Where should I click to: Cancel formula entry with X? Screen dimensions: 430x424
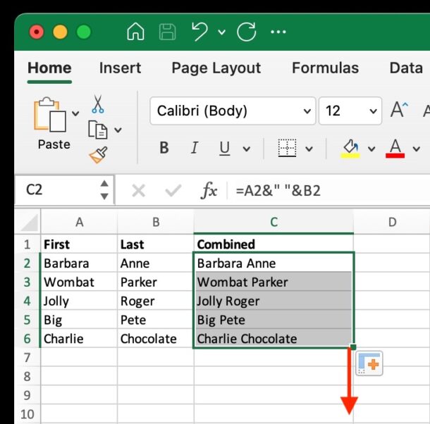coord(138,190)
